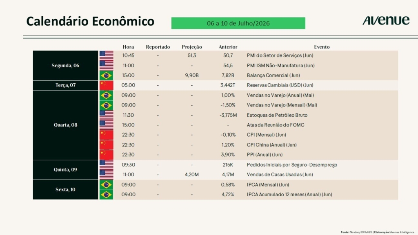Click the US flag beside Atas da Reunião do FOMC
The height and width of the screenshot is (235, 418).
click(107, 125)
